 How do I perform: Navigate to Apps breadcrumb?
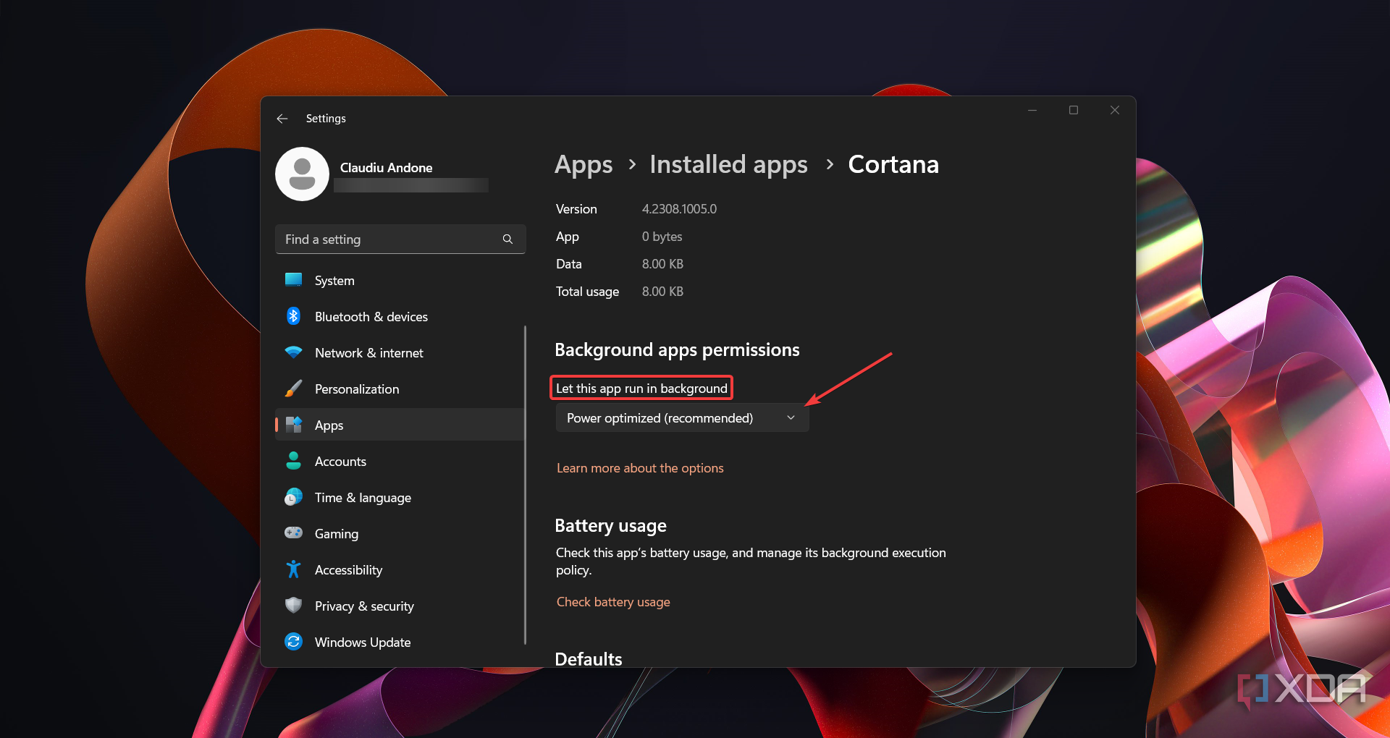pos(584,165)
